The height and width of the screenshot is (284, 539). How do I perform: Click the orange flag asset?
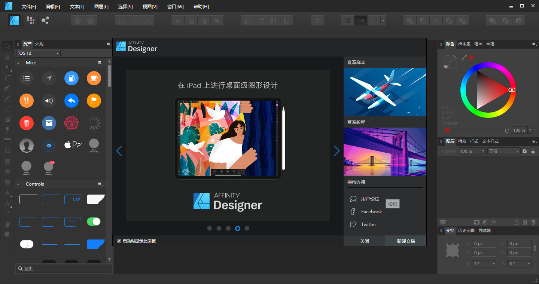coord(94,101)
